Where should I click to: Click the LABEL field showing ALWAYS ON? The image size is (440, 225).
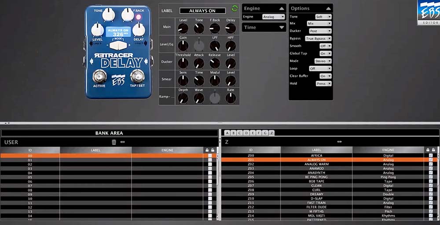[202, 11]
